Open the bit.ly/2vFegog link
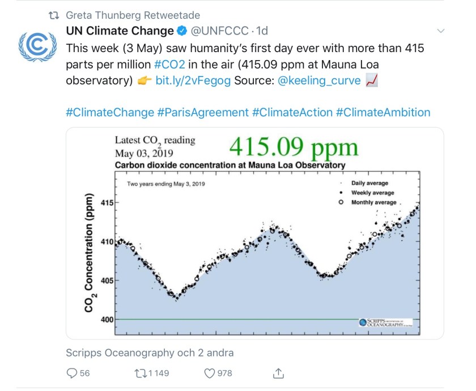 193,80
